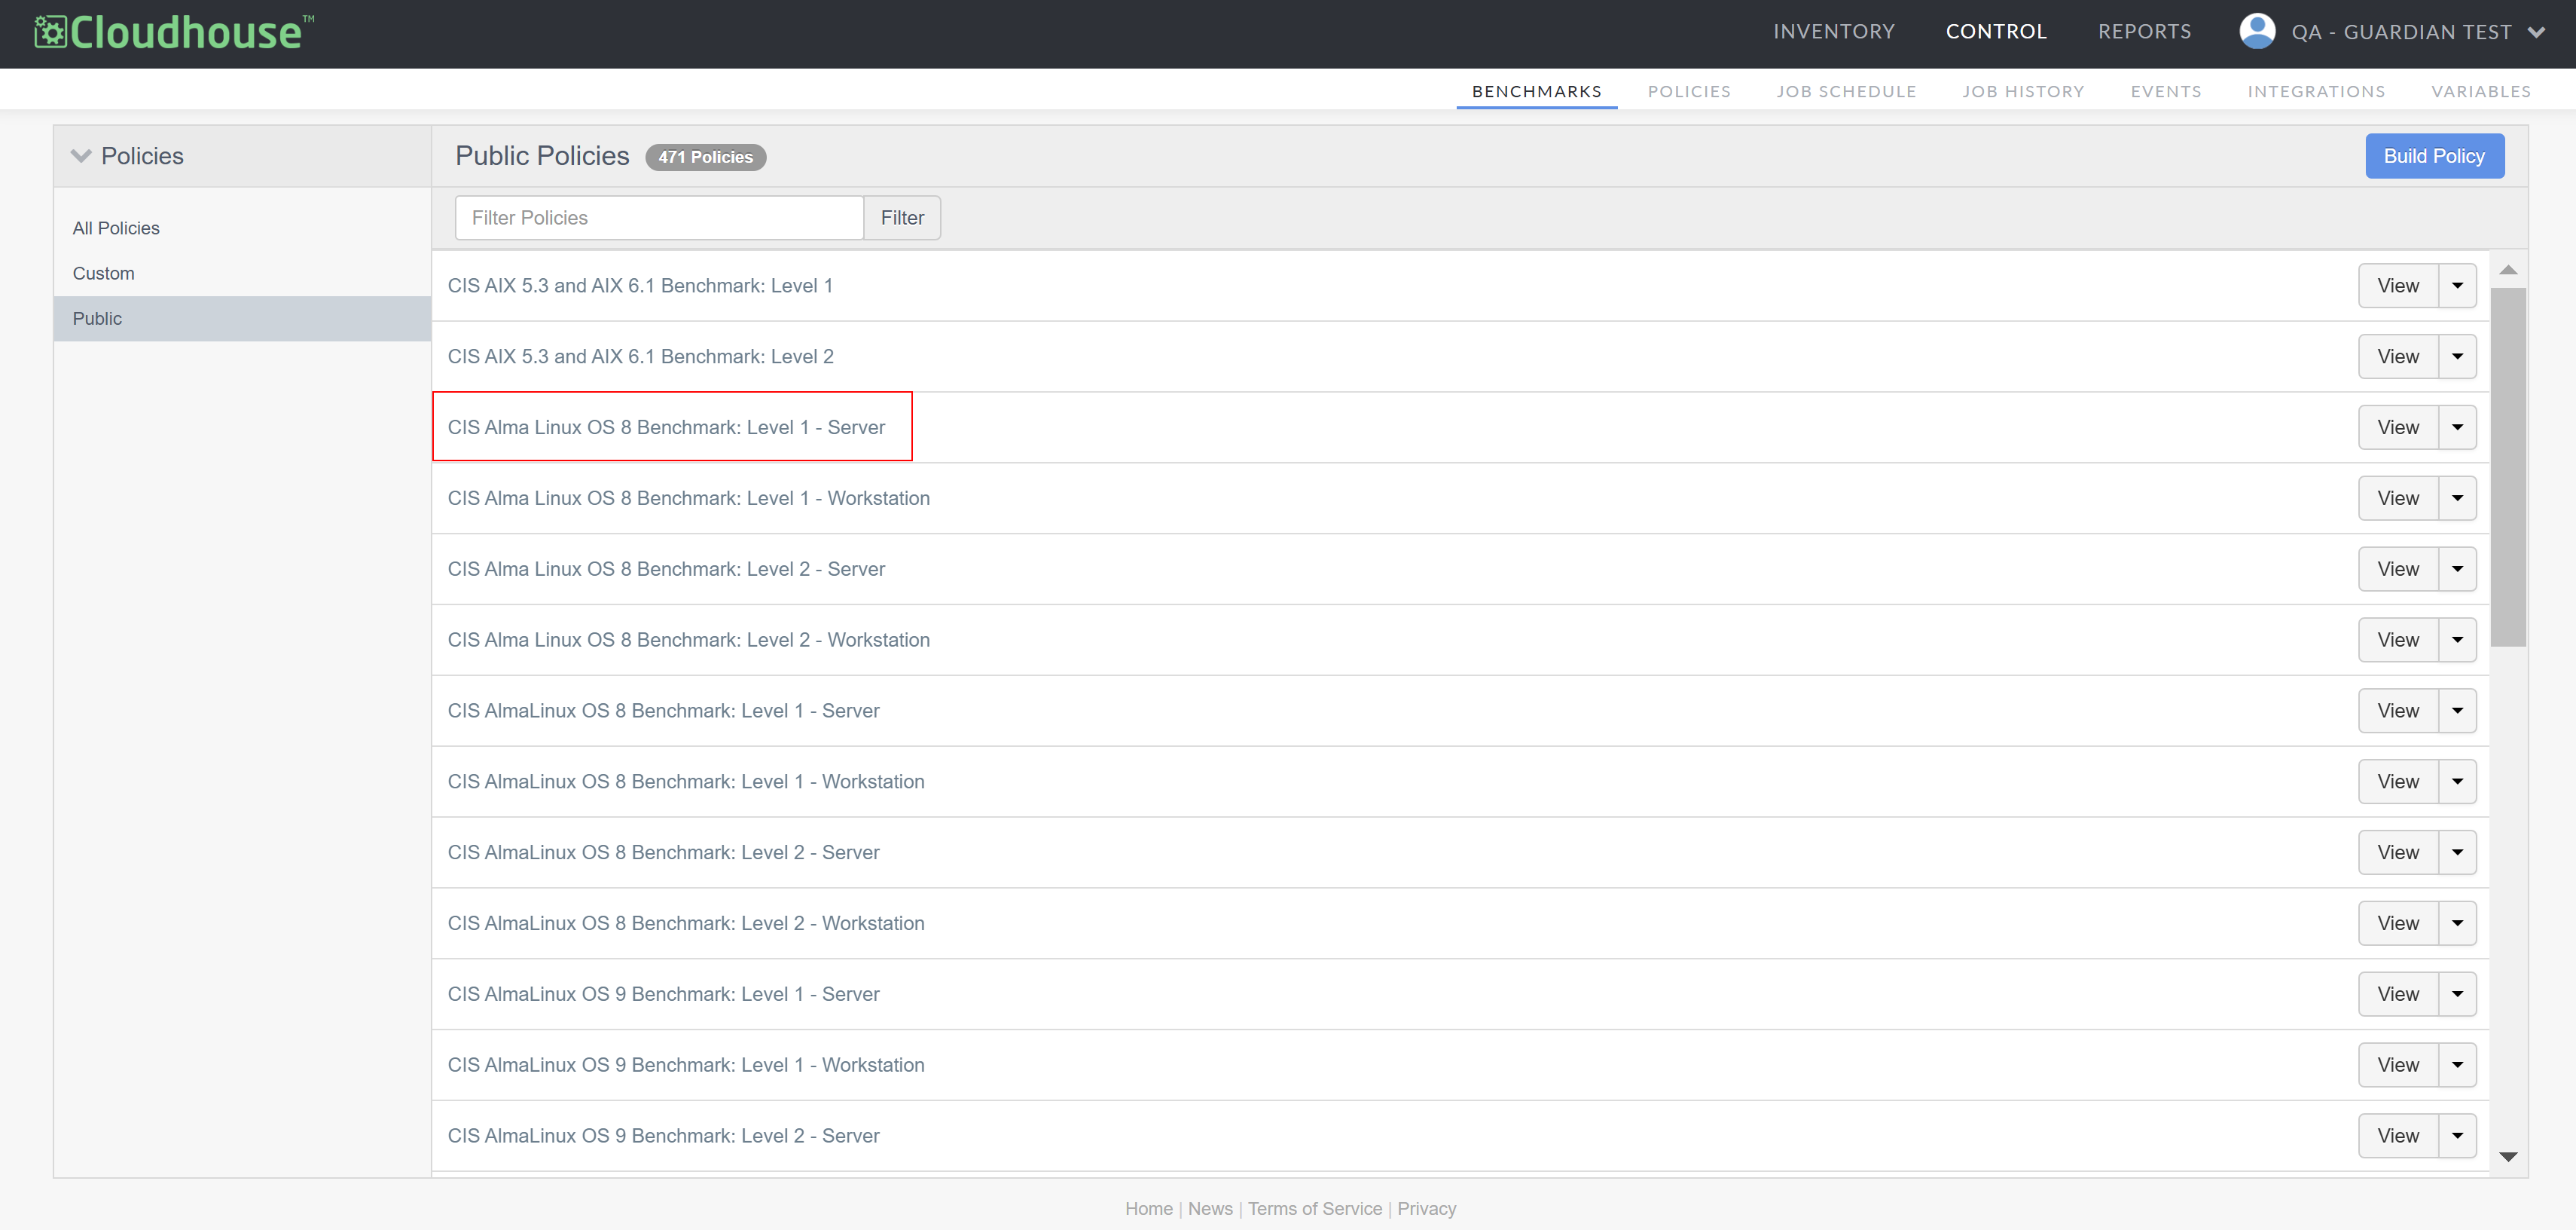Focus the Filter Policies input field

659,217
